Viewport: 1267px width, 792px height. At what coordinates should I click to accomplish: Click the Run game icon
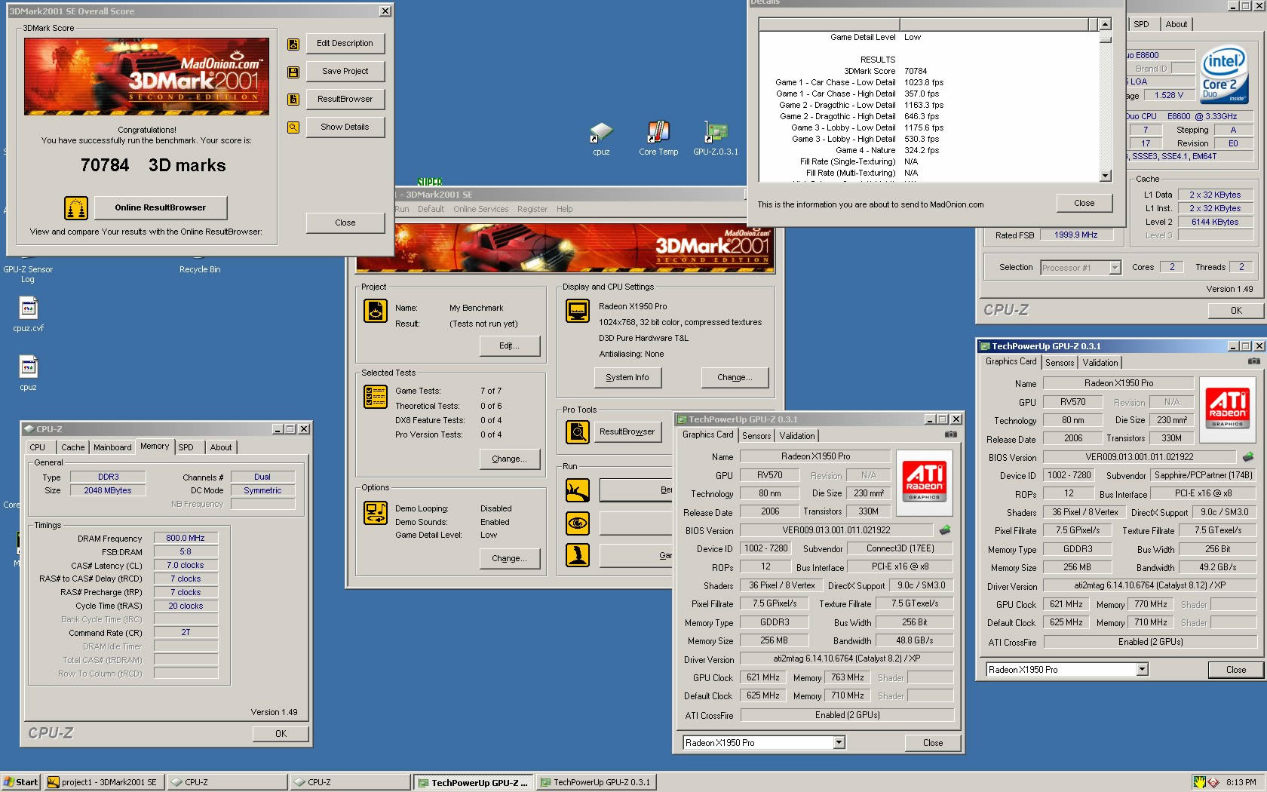[x=578, y=555]
